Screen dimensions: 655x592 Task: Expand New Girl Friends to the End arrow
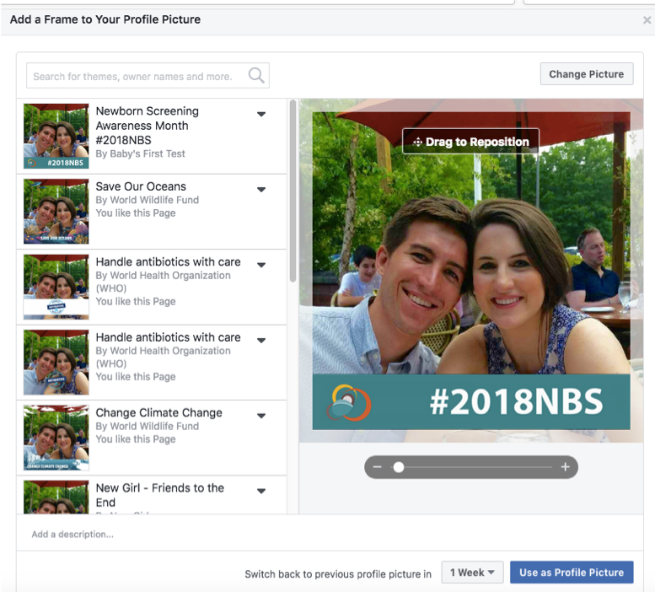[261, 491]
